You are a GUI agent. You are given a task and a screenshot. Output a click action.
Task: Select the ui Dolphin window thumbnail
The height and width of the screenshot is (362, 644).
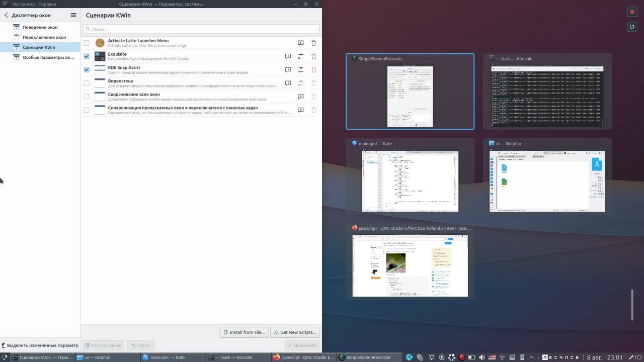[547, 176]
